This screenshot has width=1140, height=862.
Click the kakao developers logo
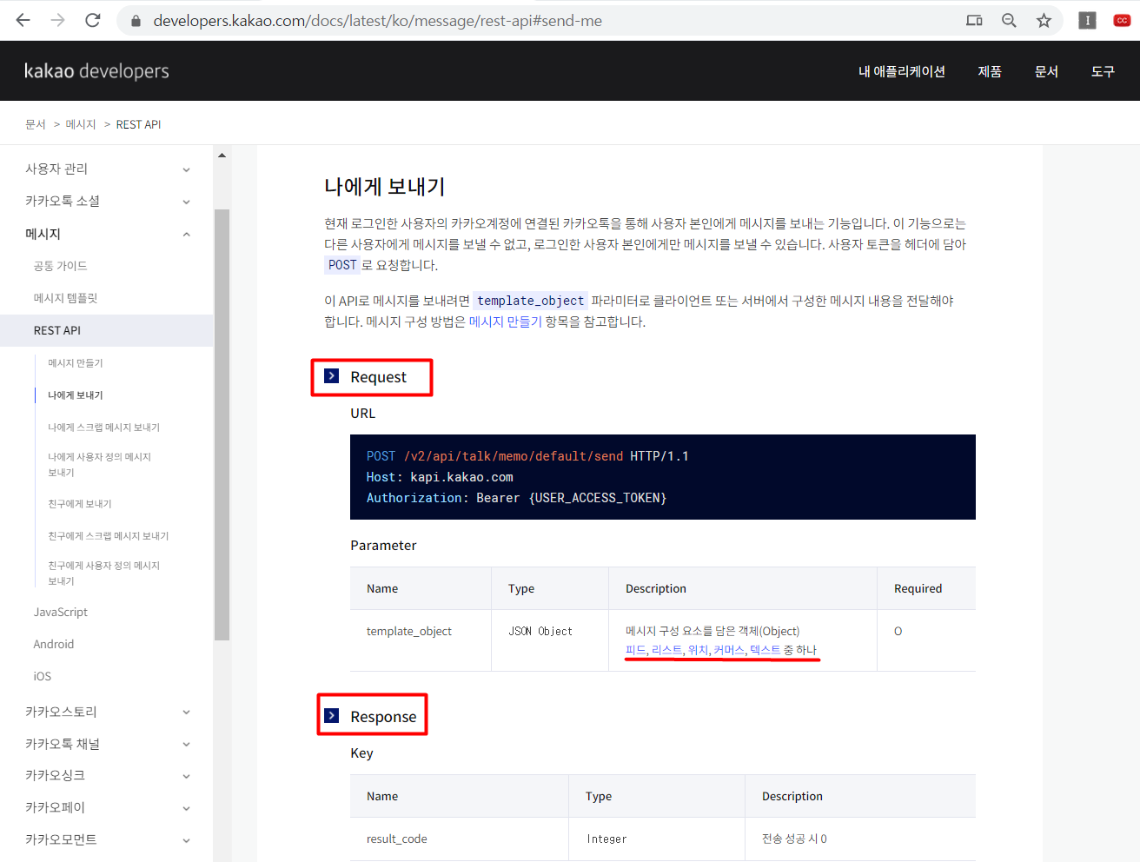96,71
